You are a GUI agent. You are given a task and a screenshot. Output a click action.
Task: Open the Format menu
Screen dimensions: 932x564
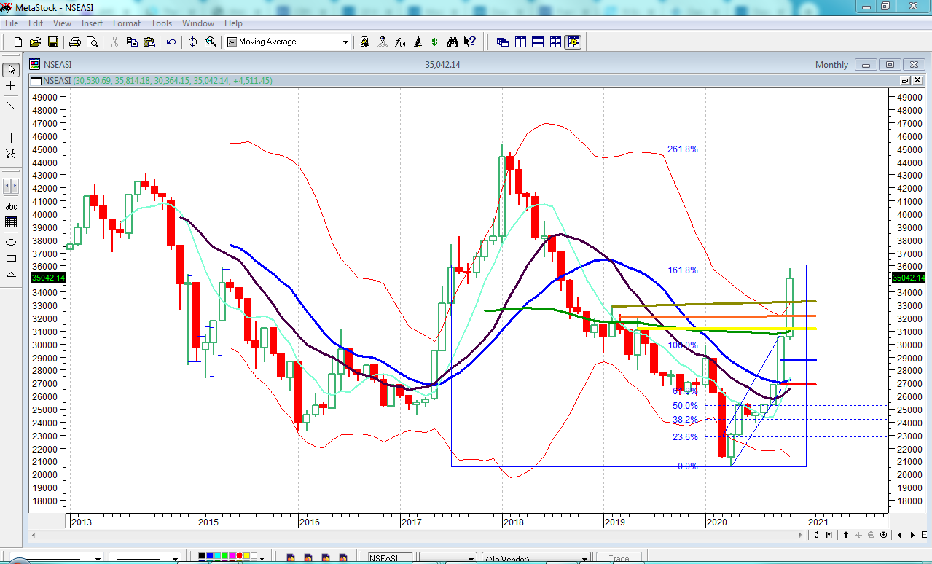(x=126, y=23)
